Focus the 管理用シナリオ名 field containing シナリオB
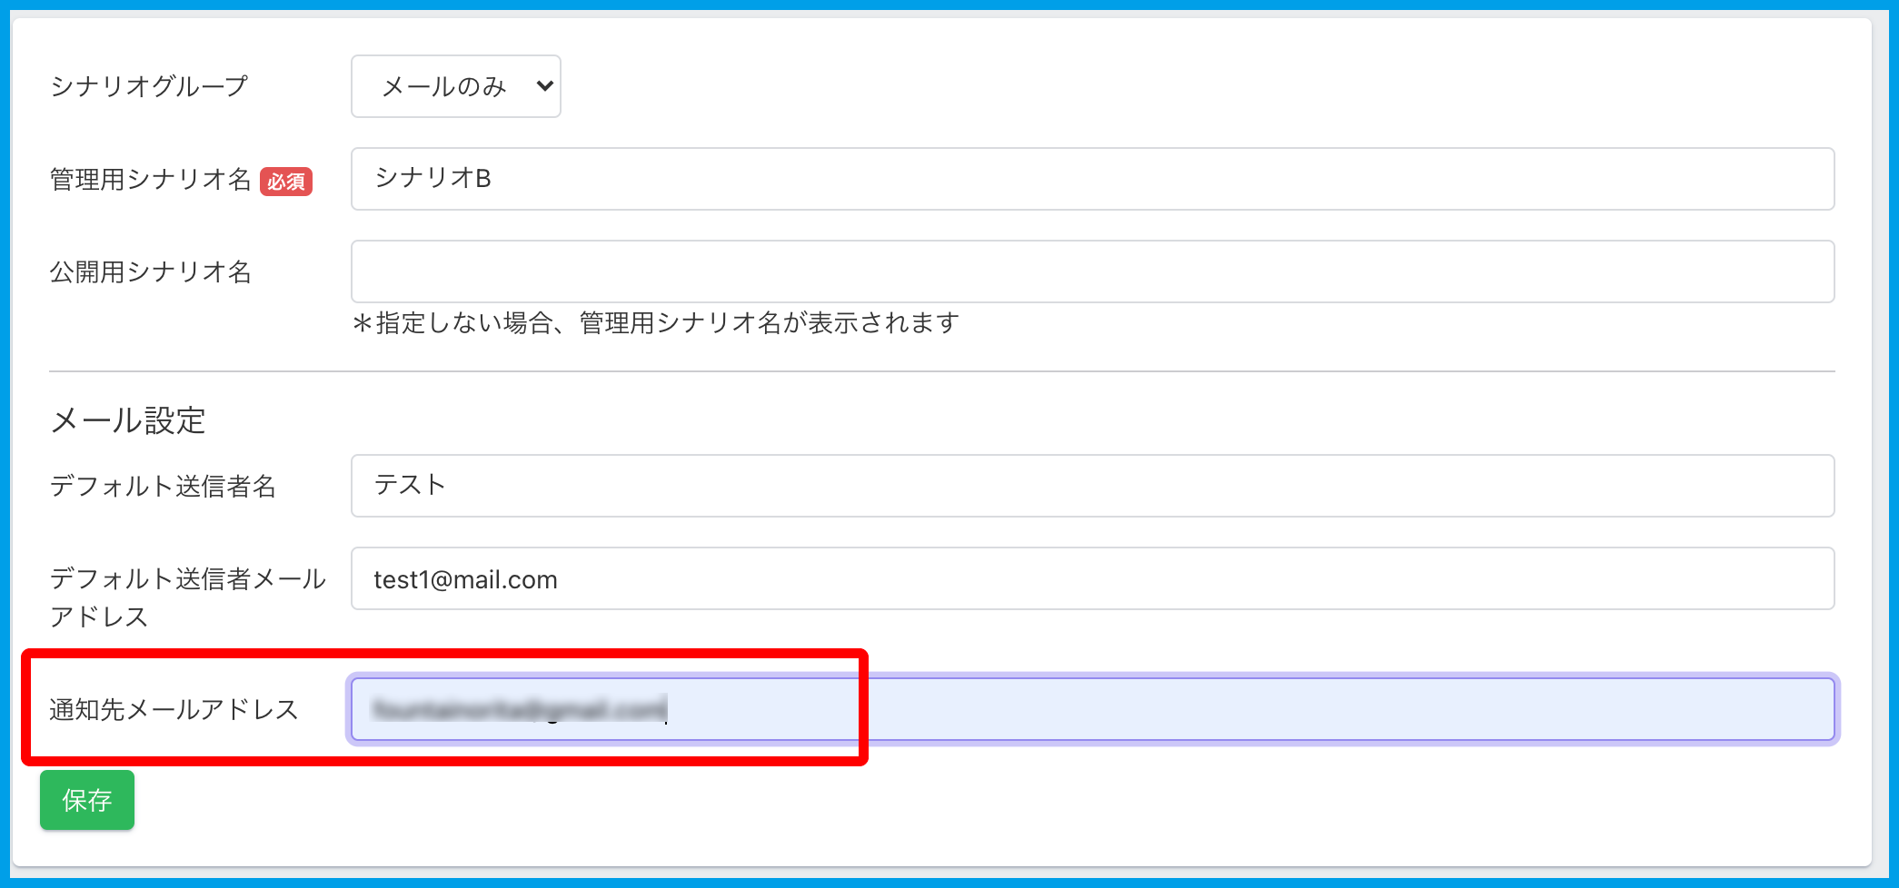The image size is (1899, 888). click(1092, 179)
